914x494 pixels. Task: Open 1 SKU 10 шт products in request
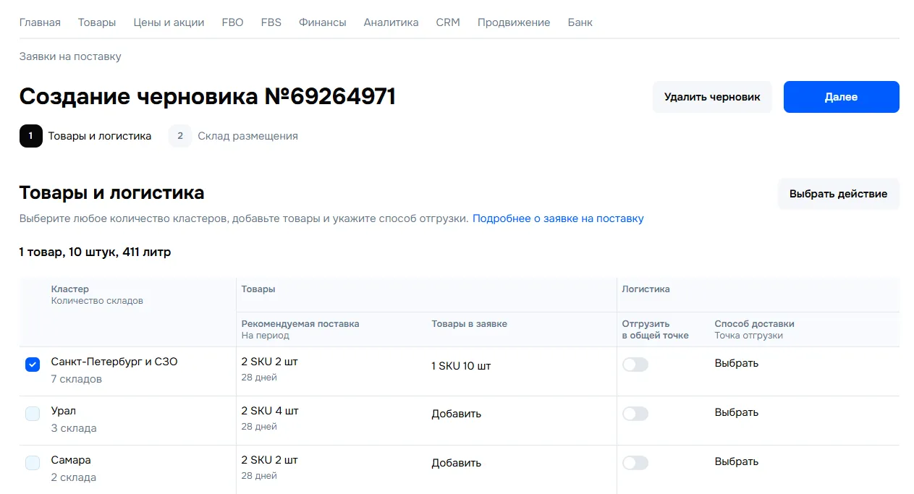461,366
